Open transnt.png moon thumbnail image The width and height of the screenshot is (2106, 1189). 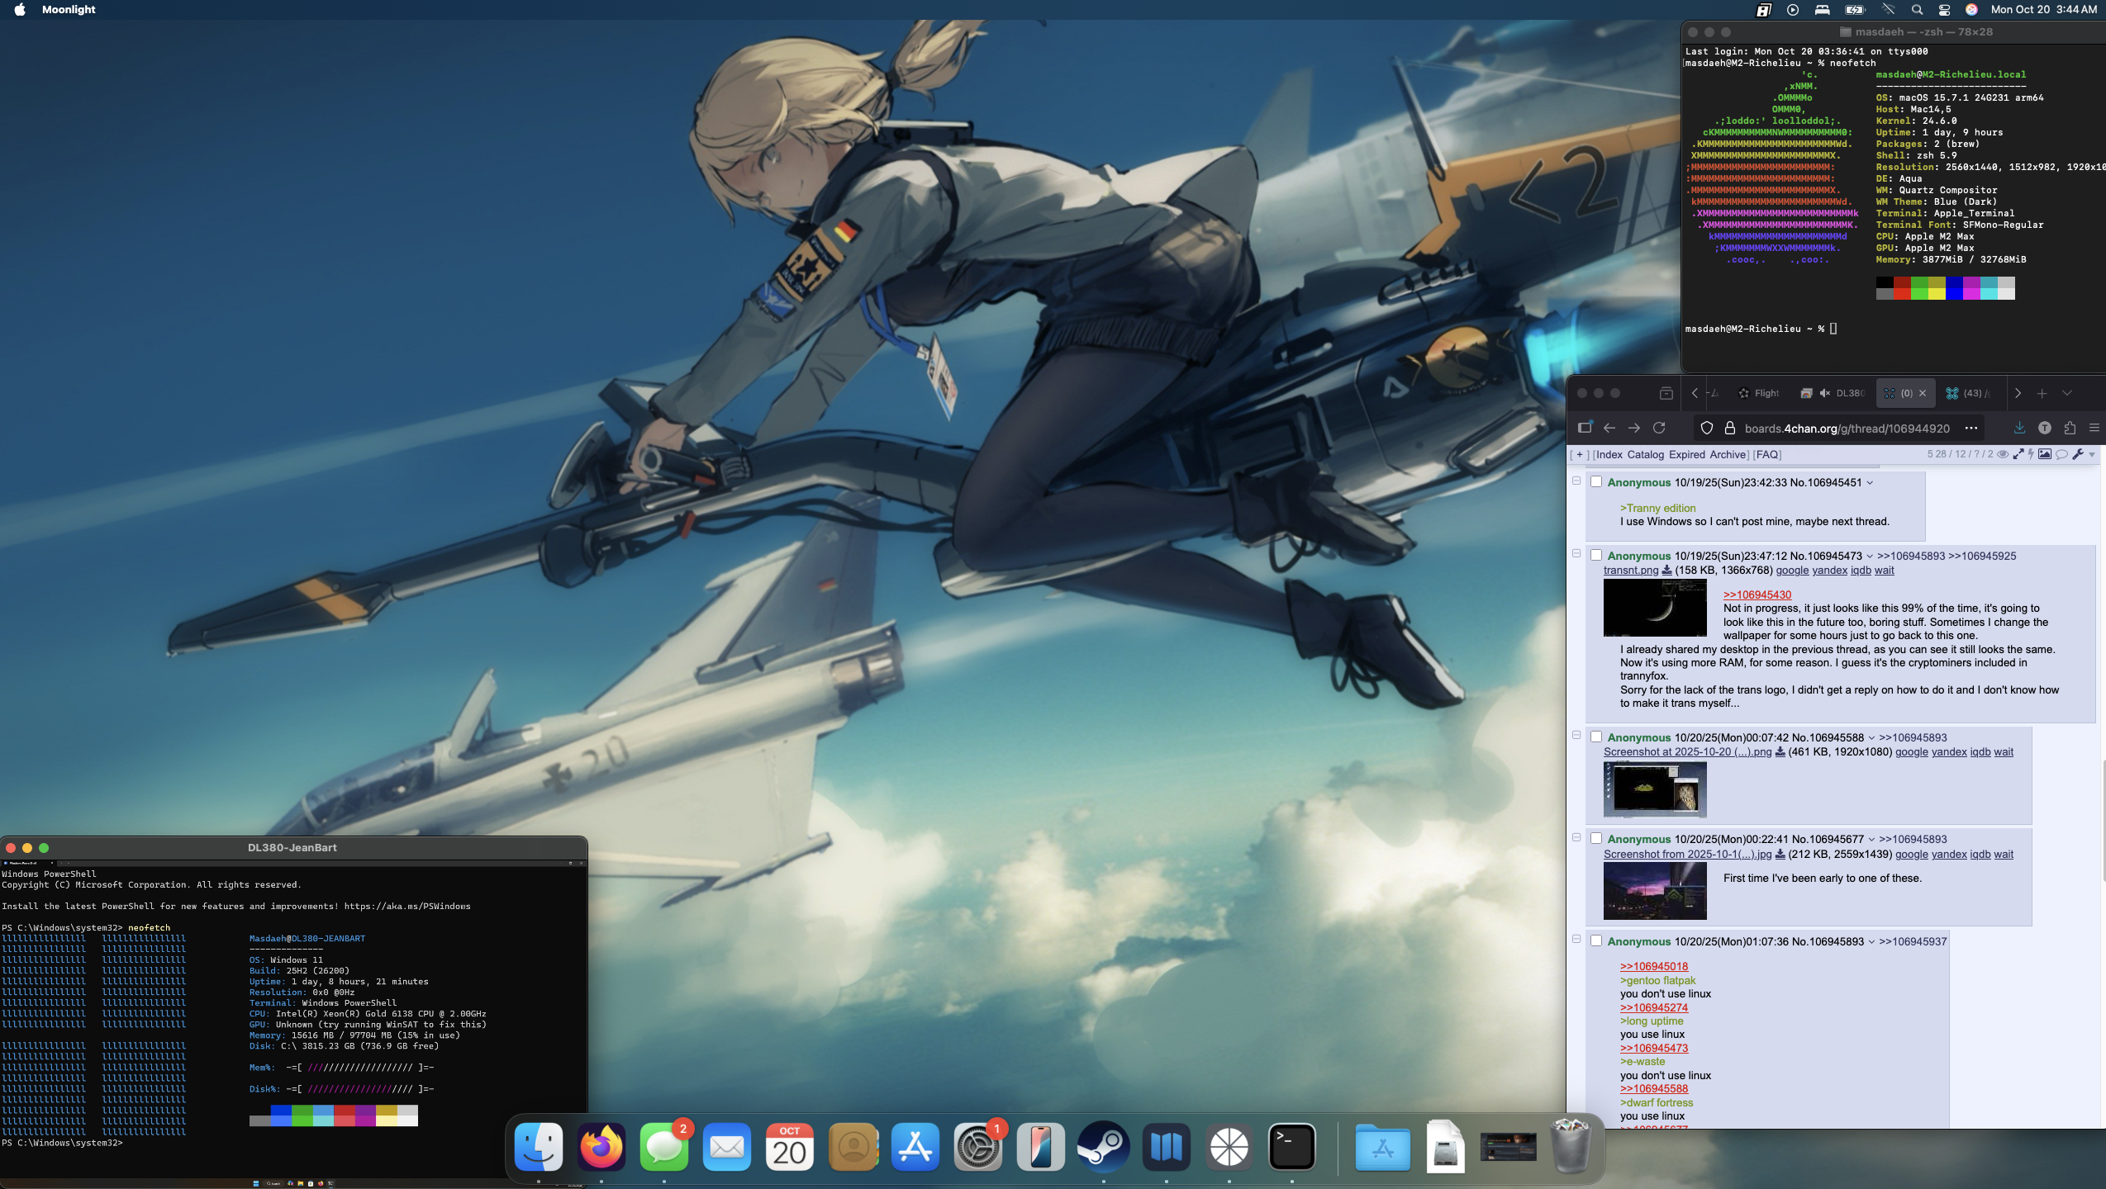coord(1654,608)
